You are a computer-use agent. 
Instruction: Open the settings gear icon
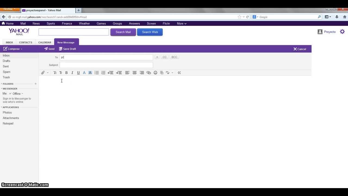[342, 32]
